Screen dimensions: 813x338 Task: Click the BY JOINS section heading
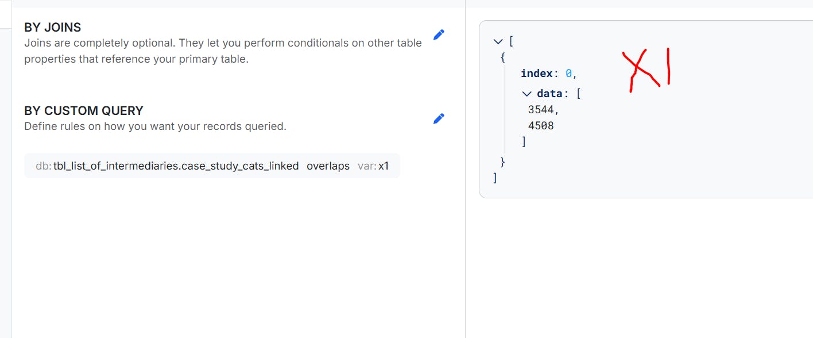(52, 27)
